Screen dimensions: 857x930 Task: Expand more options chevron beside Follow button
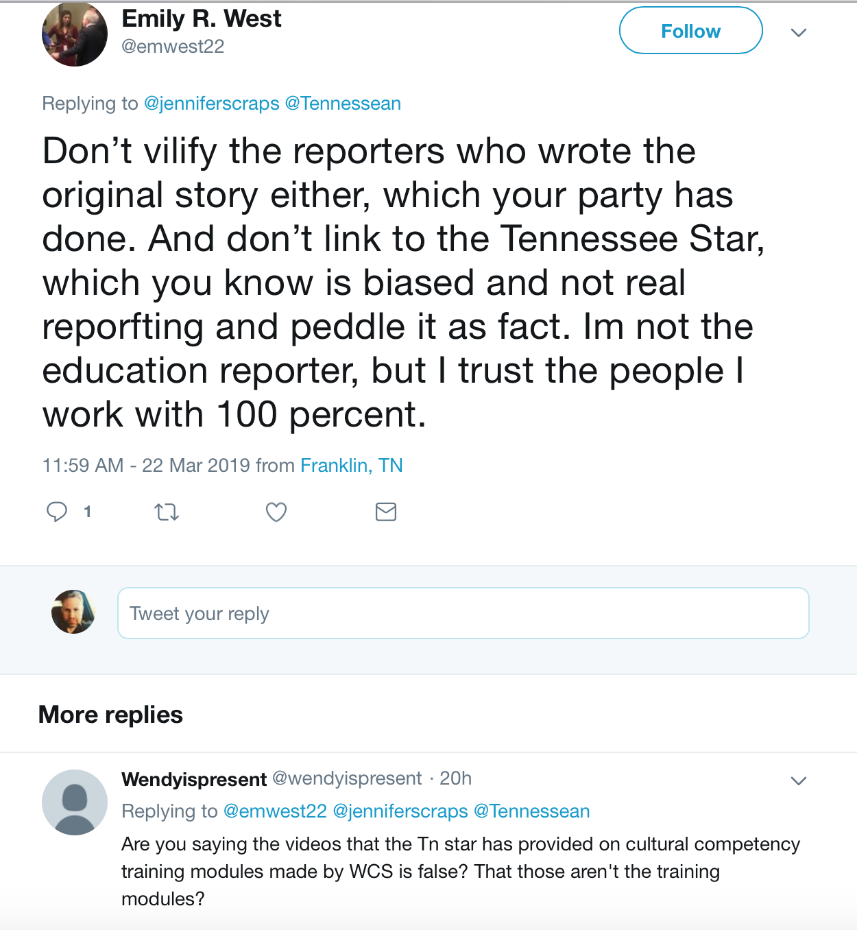point(799,32)
